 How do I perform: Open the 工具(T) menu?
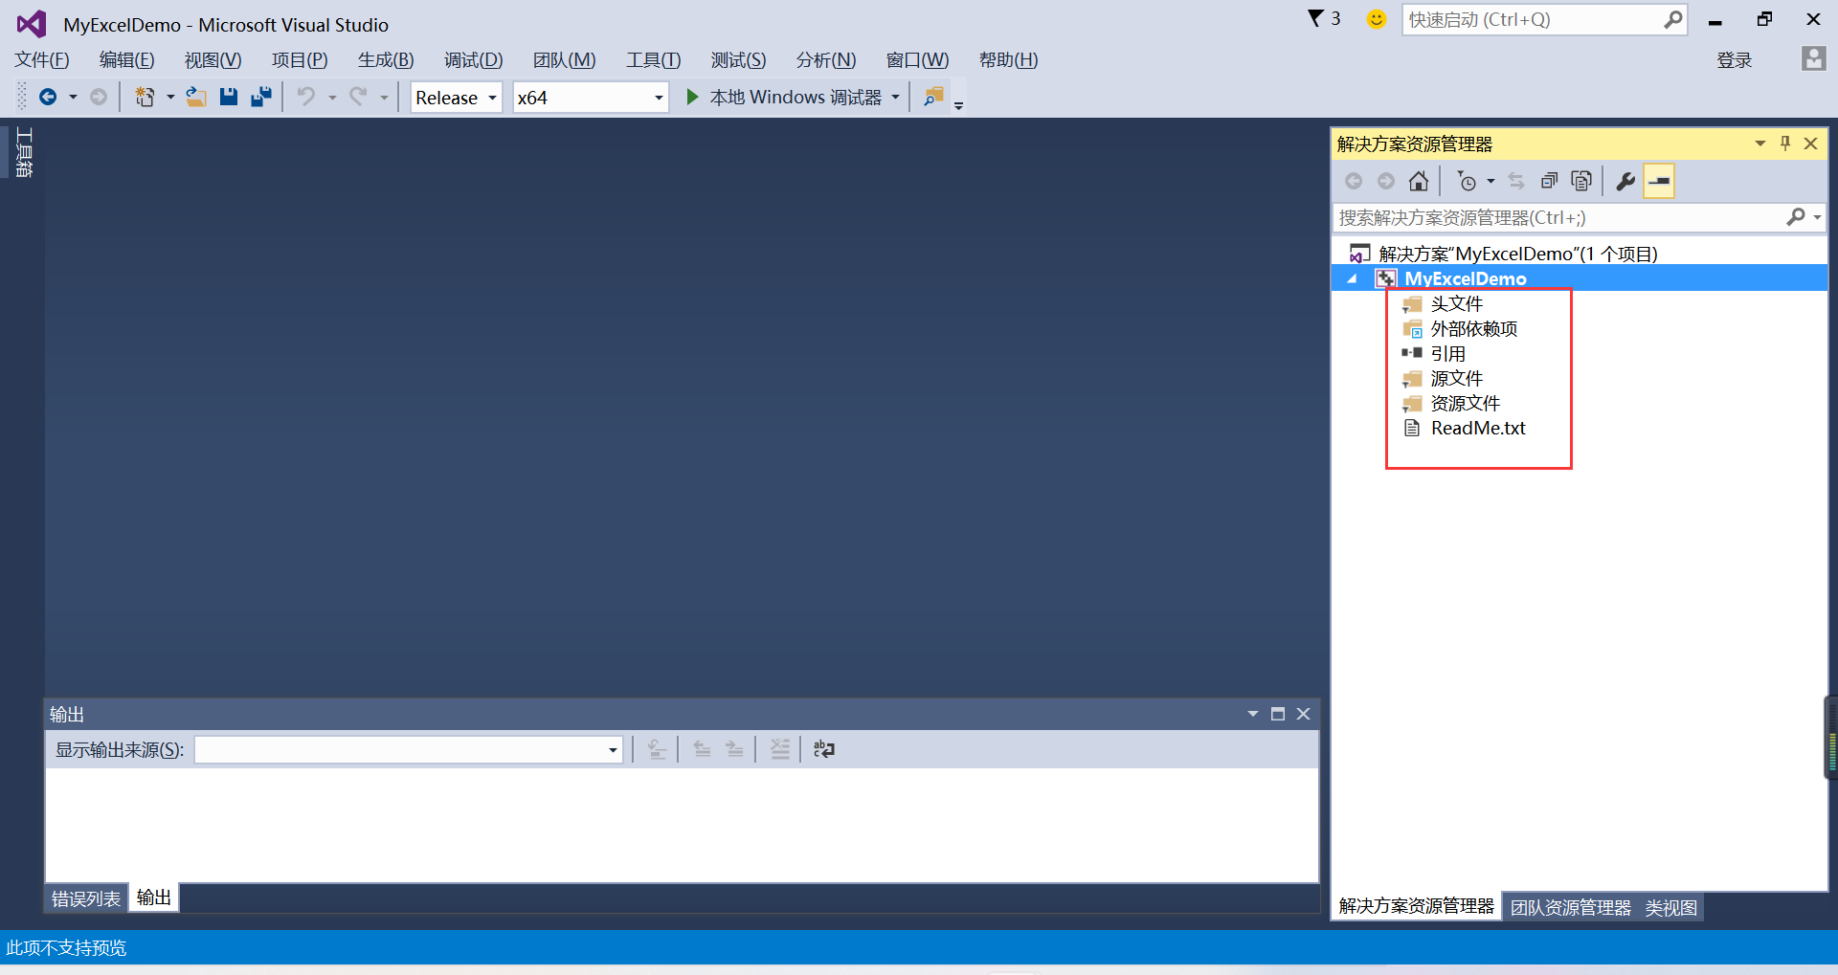pos(653,60)
